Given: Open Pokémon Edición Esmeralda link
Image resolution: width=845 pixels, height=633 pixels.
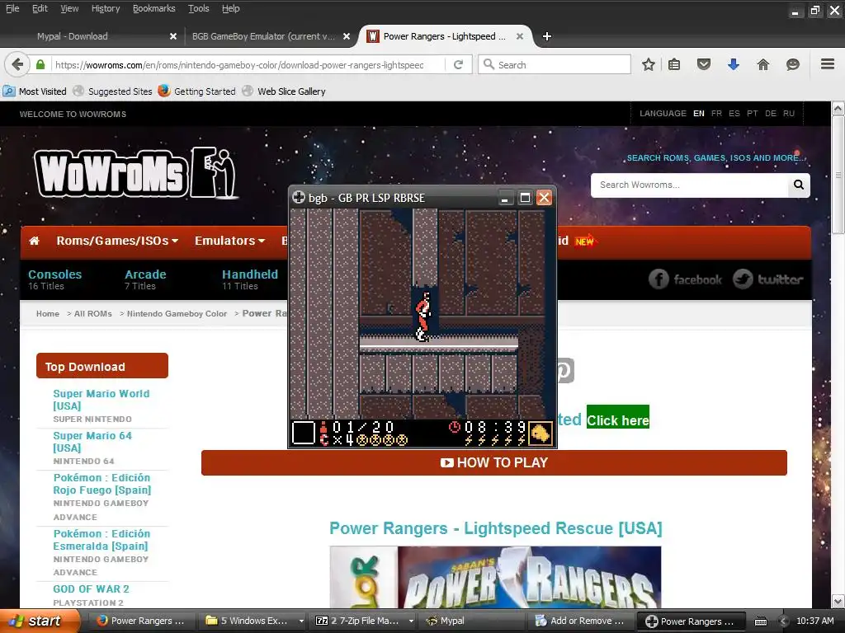Looking at the screenshot, I should point(101,539).
